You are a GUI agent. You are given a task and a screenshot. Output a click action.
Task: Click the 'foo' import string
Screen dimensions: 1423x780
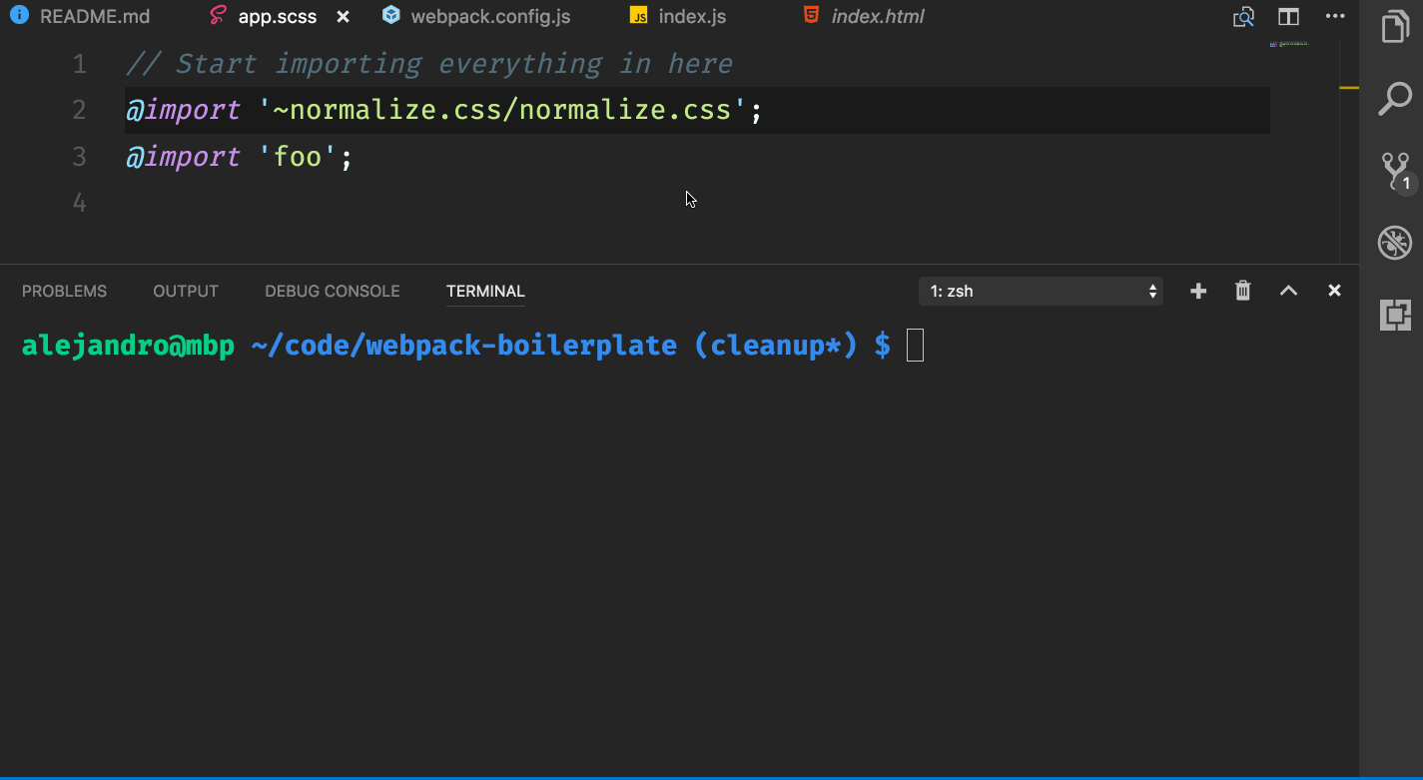coord(298,157)
